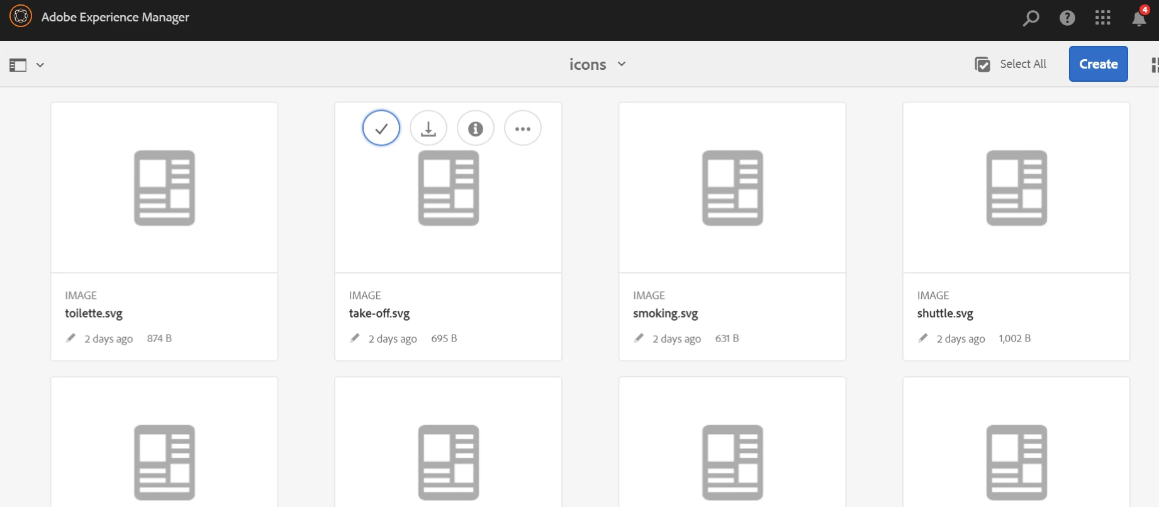Click the Adobe Experience Manager logo icon

pyautogui.click(x=20, y=16)
